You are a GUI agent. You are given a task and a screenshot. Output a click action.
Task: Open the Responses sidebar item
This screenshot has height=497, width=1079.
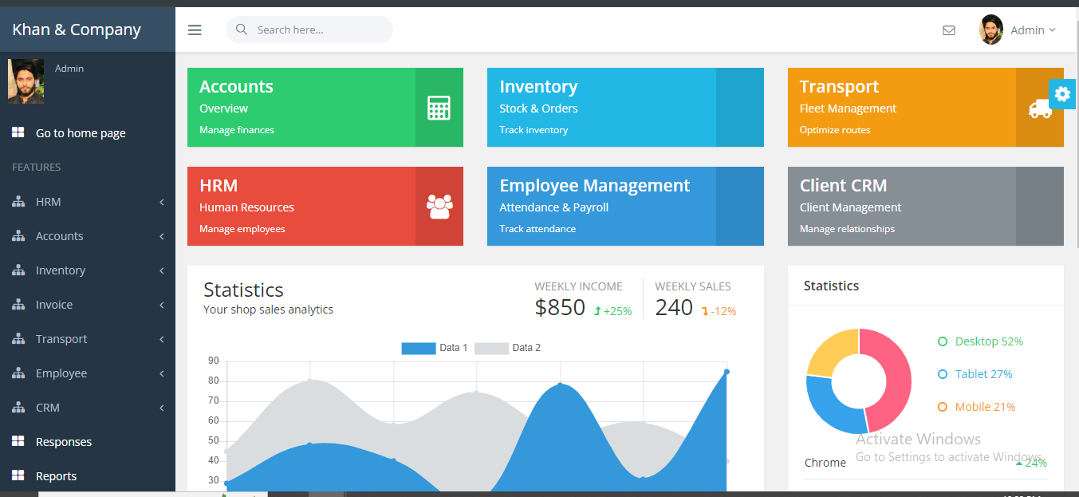88,442
